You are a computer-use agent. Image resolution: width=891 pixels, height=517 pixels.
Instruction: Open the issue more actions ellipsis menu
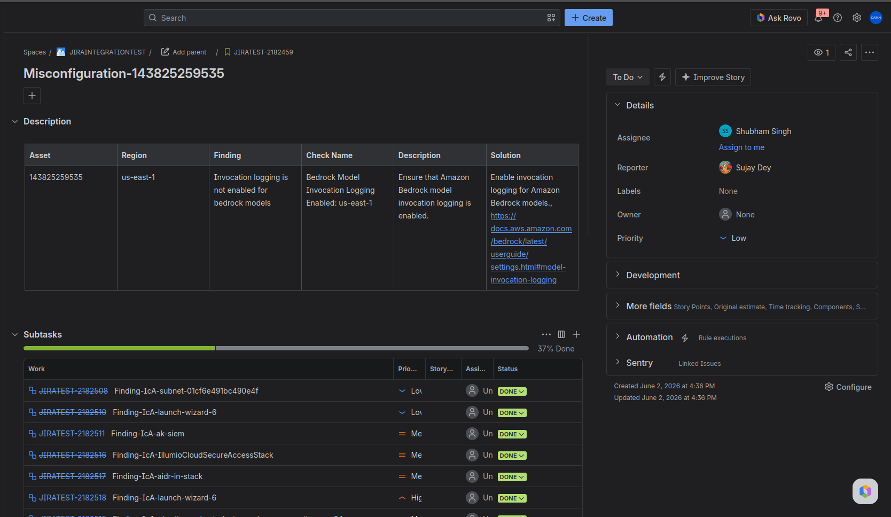[870, 52]
